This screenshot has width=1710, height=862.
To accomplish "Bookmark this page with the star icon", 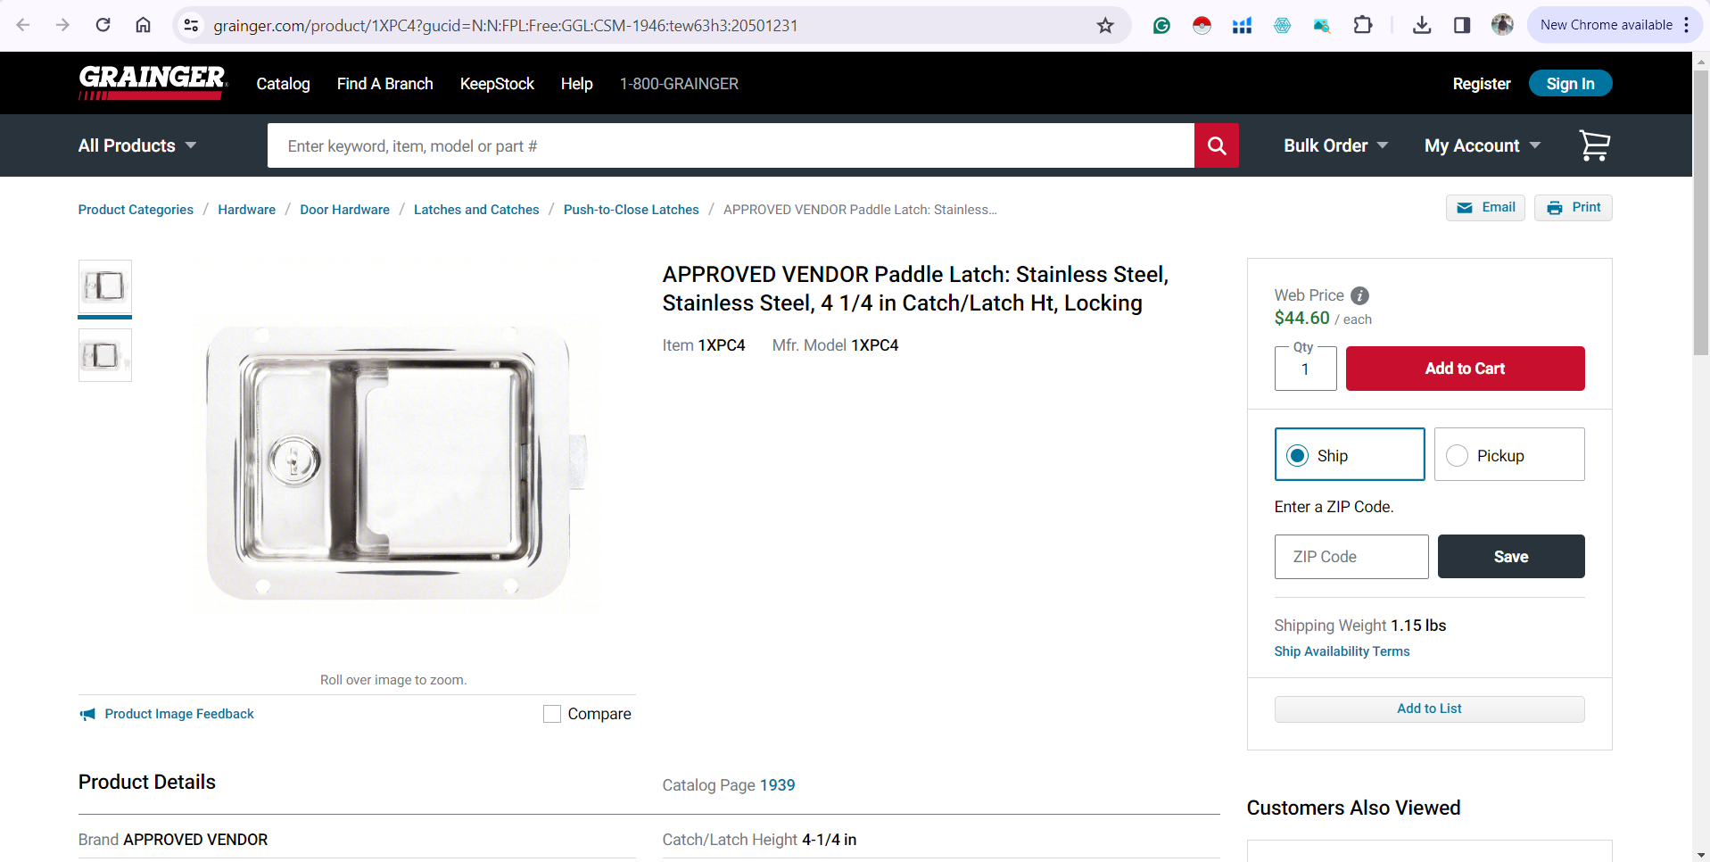I will 1105,25.
